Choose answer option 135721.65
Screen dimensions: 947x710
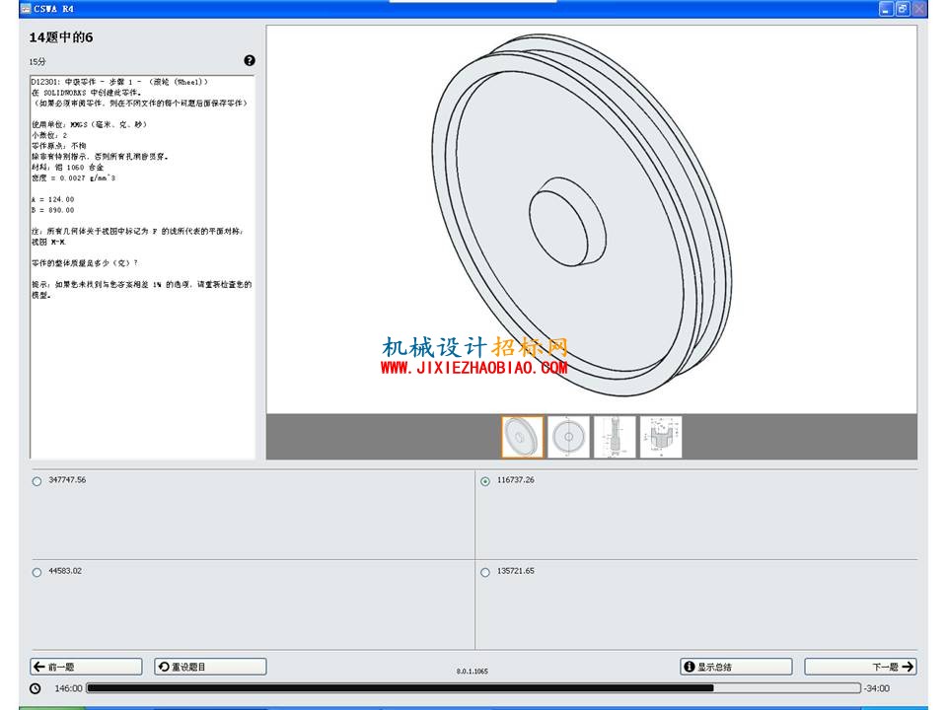(485, 572)
